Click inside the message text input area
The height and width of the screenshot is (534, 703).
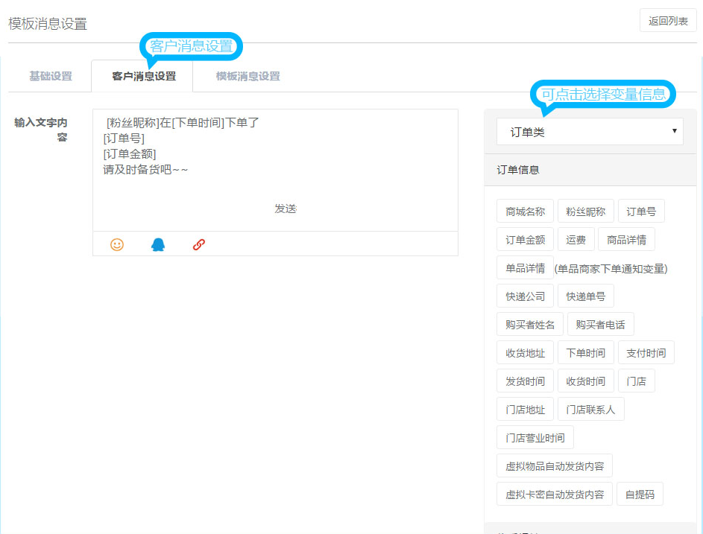[275, 171]
